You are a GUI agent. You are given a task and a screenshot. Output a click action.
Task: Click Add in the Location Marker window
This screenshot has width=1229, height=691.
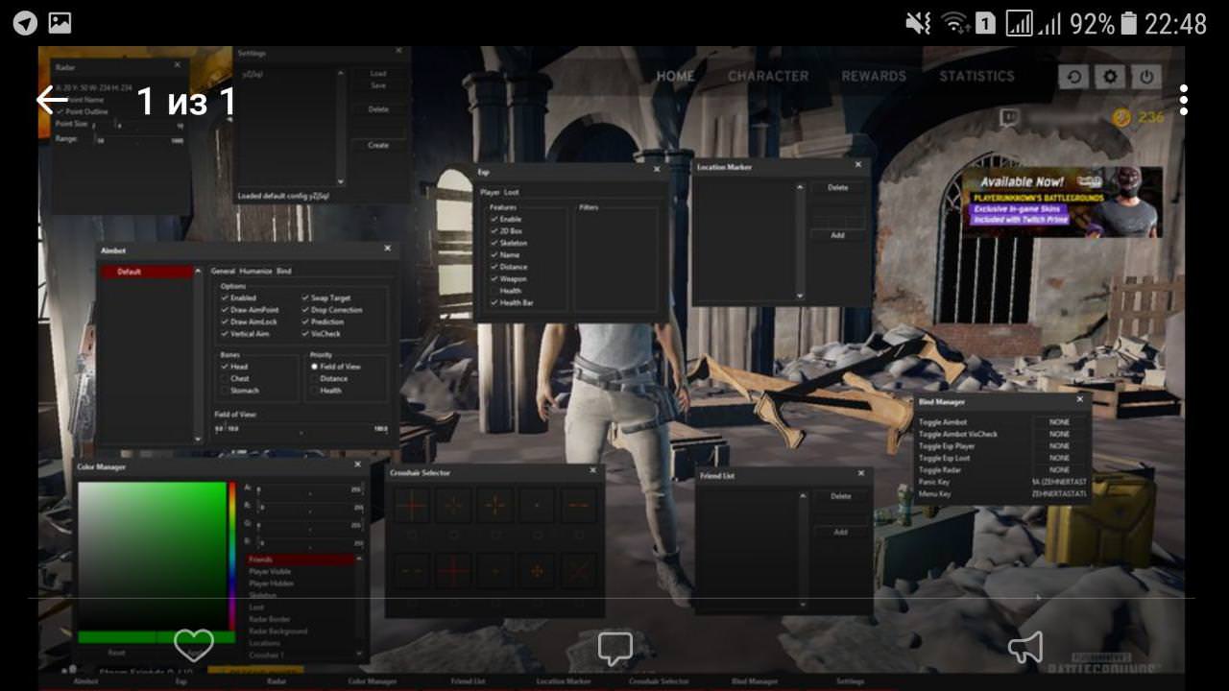(837, 235)
